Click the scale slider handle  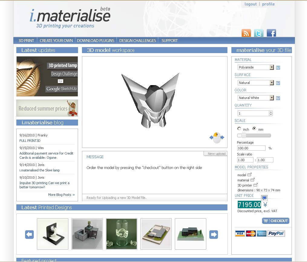243,136
